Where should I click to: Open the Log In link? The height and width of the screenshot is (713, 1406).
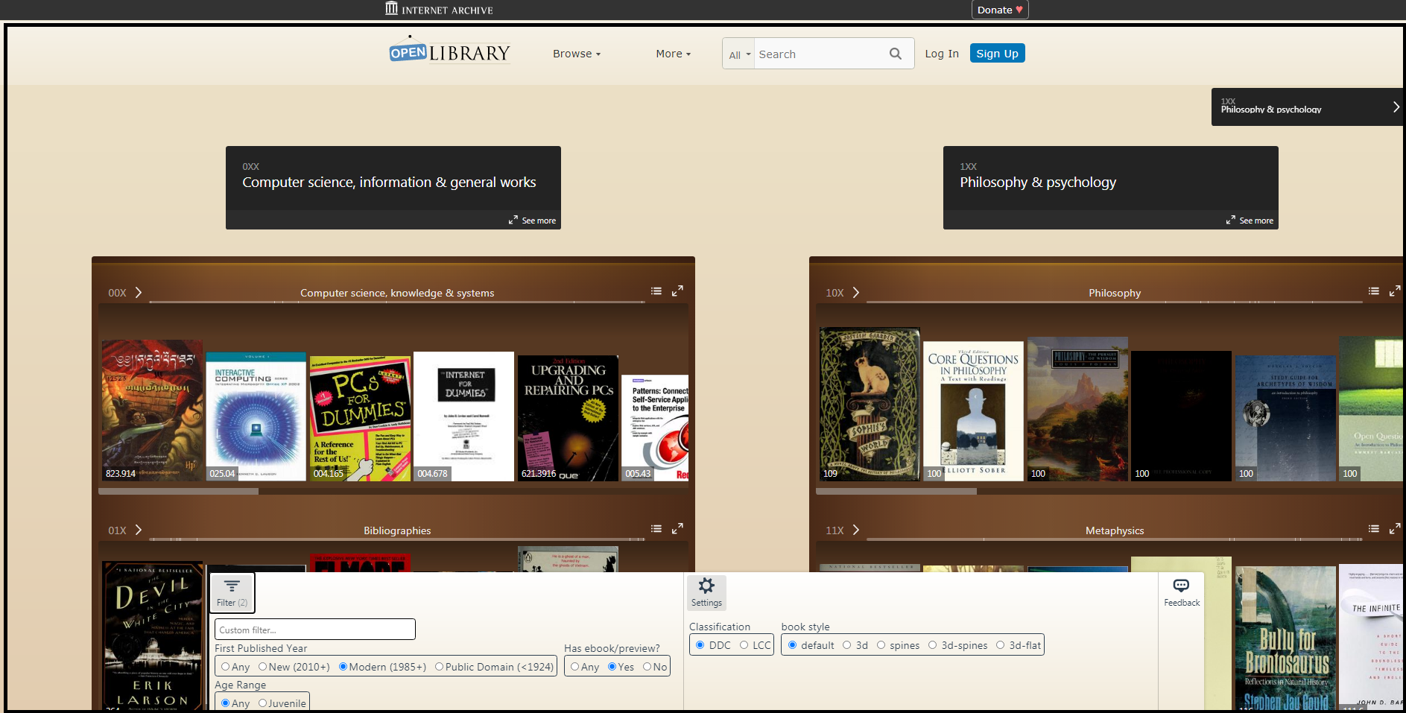pos(941,53)
